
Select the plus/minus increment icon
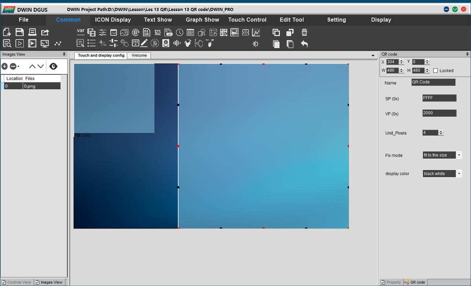[x=102, y=43]
